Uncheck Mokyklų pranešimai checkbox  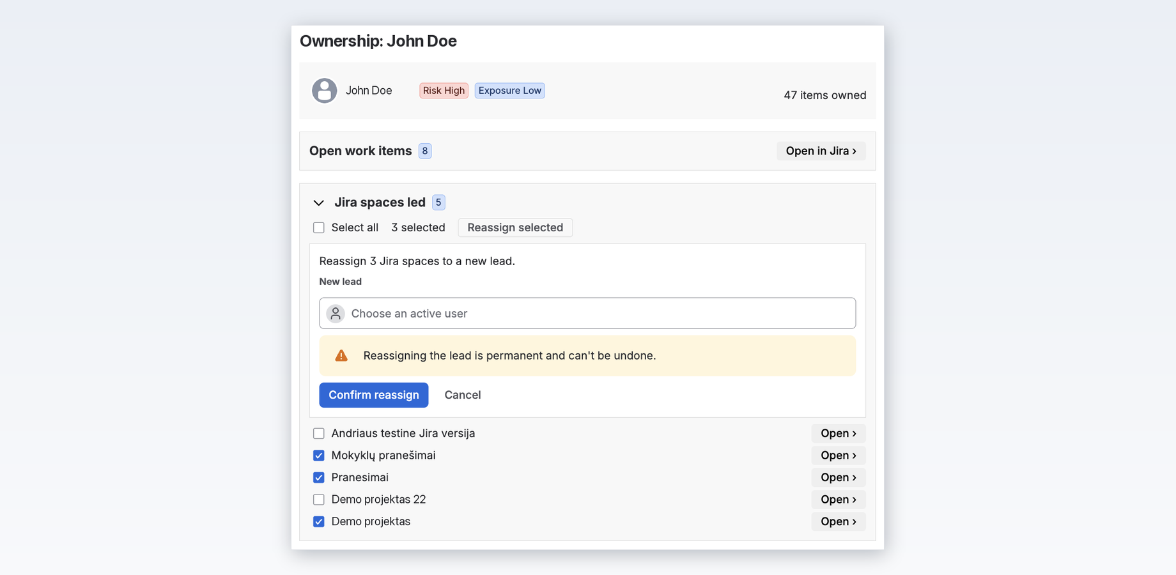tap(319, 456)
